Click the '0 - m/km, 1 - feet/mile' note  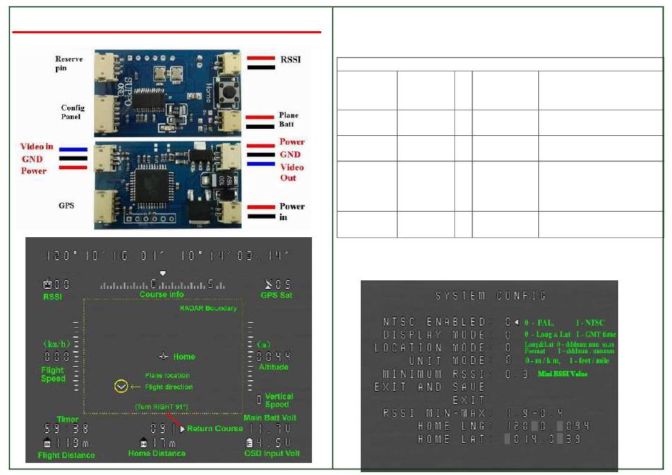click(x=567, y=360)
